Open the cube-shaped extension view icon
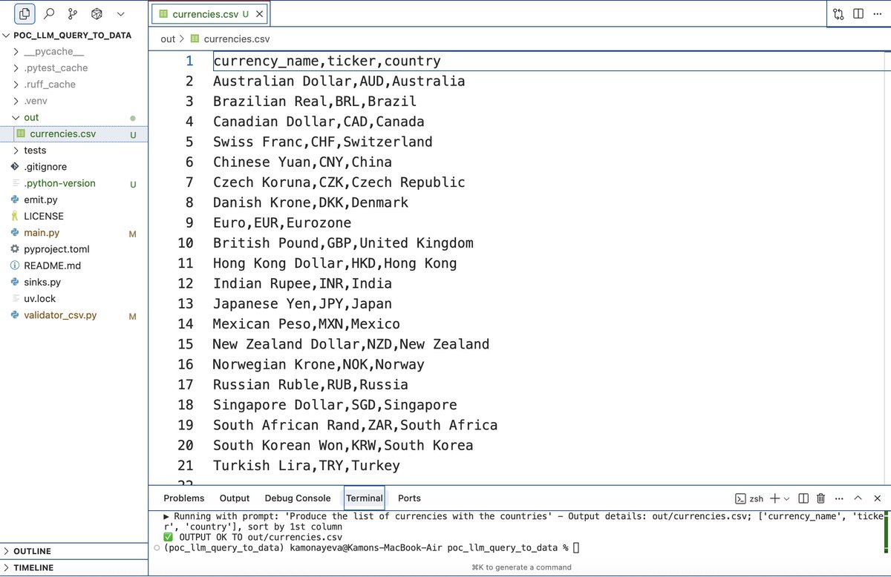891x577 pixels. pyautogui.click(x=97, y=13)
